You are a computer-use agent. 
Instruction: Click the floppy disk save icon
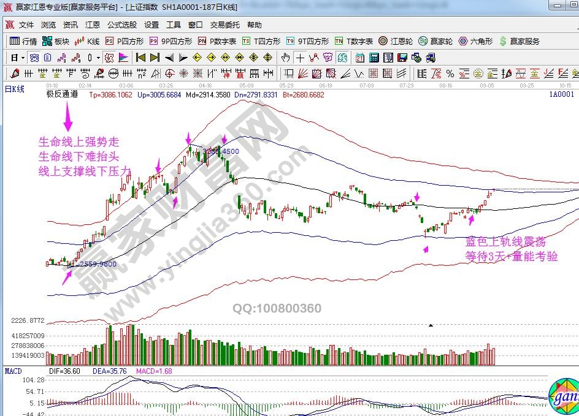coord(402,58)
